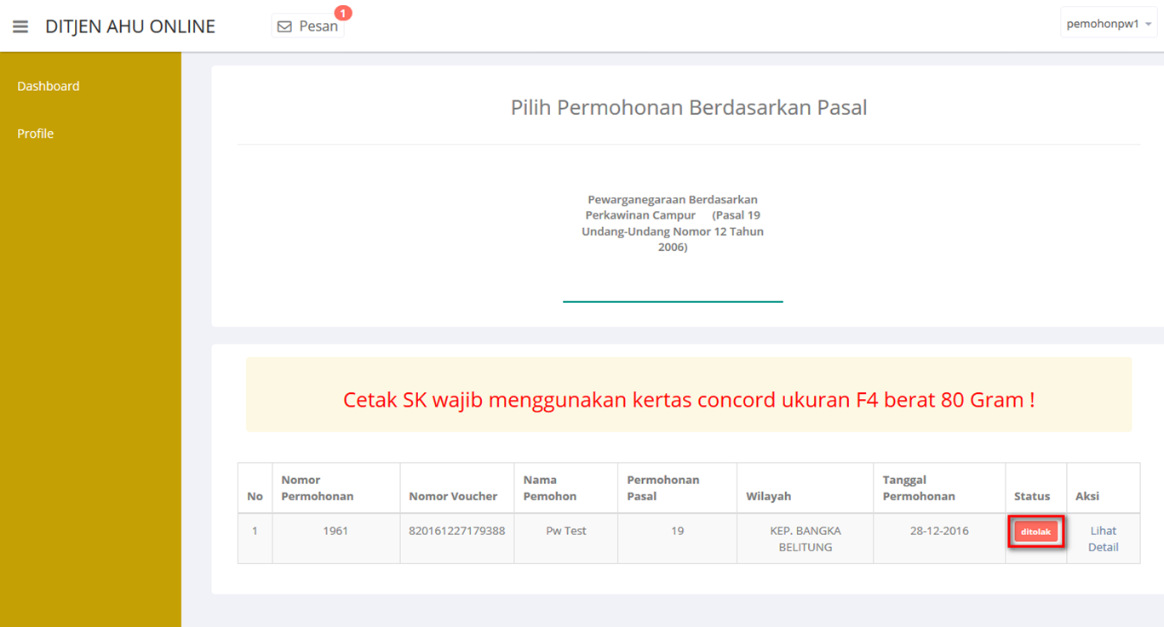Select Pewarganegaraan Berdasarkan Perkawinan Campur option
Screen dimensions: 1164x627
click(x=673, y=224)
